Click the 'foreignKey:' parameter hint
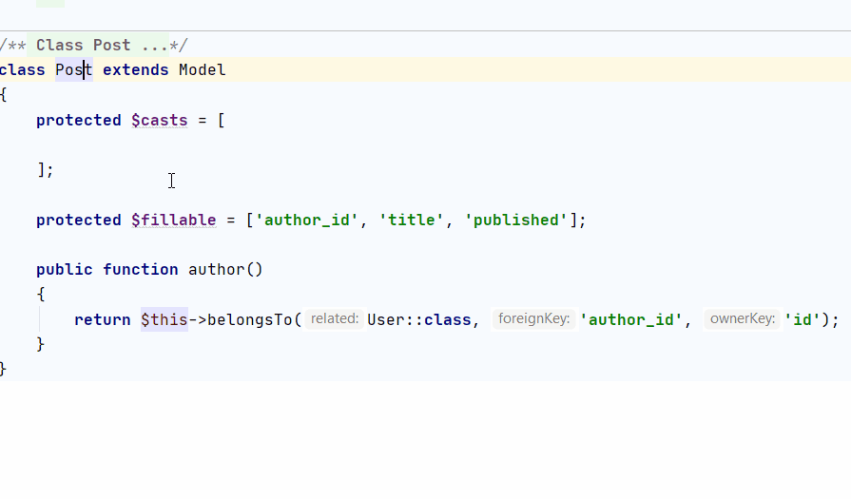The height and width of the screenshot is (499, 851). click(534, 319)
